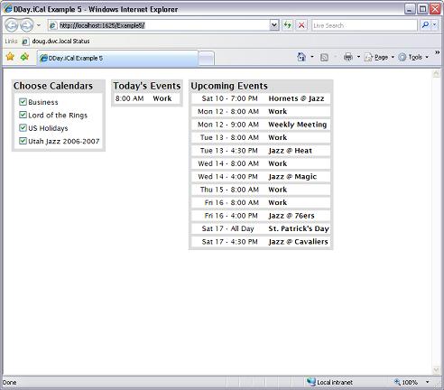Click the address bar URL field
This screenshot has height=390, width=444.
[159, 25]
